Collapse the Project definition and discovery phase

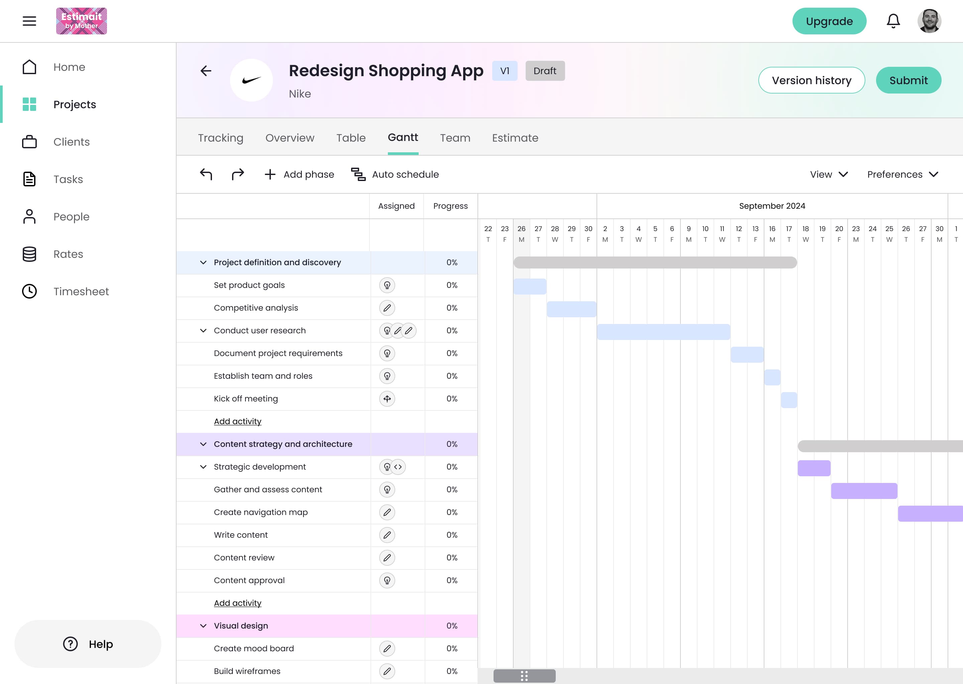click(203, 262)
